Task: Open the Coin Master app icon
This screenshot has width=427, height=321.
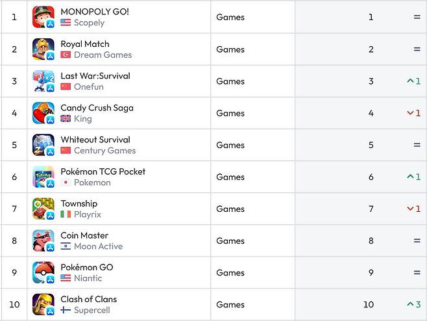Action: click(x=43, y=240)
